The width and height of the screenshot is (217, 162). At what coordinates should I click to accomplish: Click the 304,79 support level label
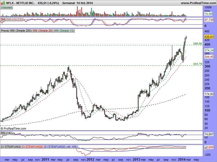pos(197,64)
